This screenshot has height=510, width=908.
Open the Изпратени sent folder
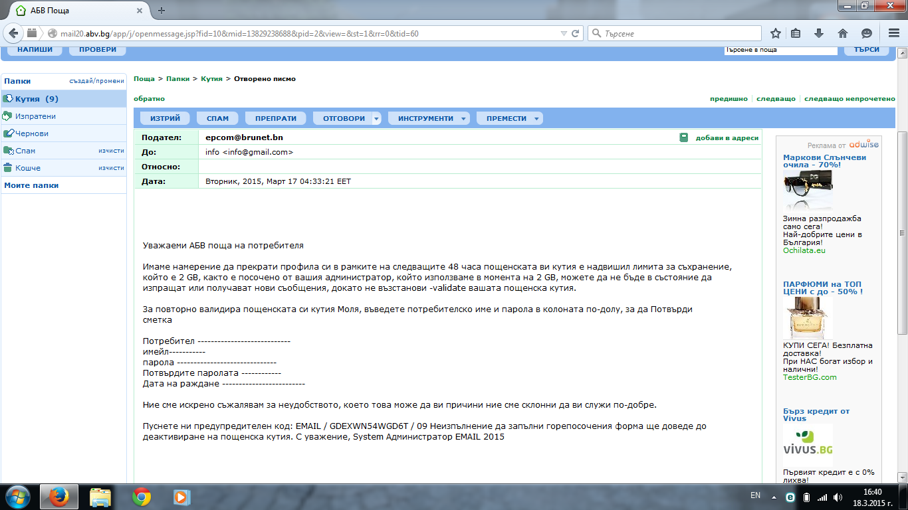[35, 116]
